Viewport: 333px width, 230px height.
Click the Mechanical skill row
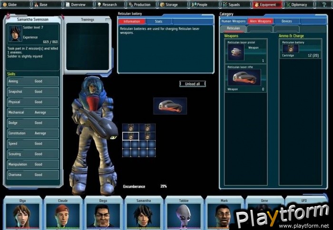[33, 113]
